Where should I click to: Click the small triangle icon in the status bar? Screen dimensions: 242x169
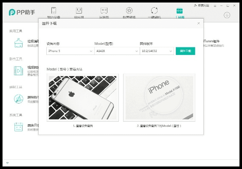pos(7,163)
